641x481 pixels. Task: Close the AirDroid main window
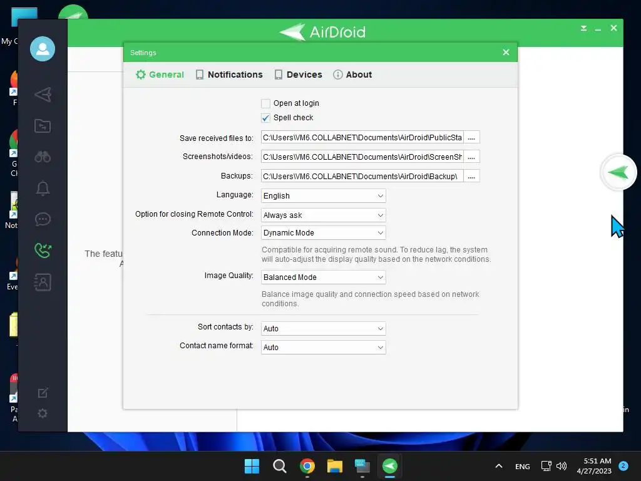click(613, 28)
